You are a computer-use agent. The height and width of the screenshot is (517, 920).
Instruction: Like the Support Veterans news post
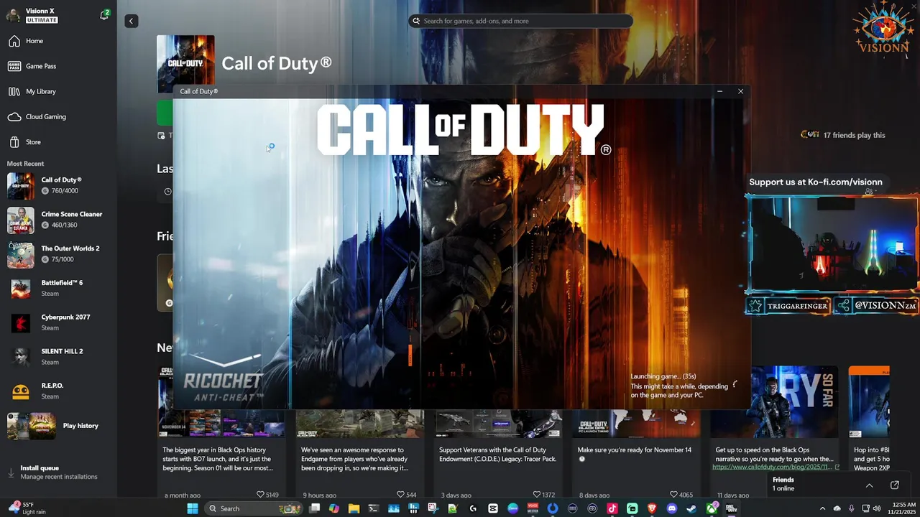tap(544, 495)
